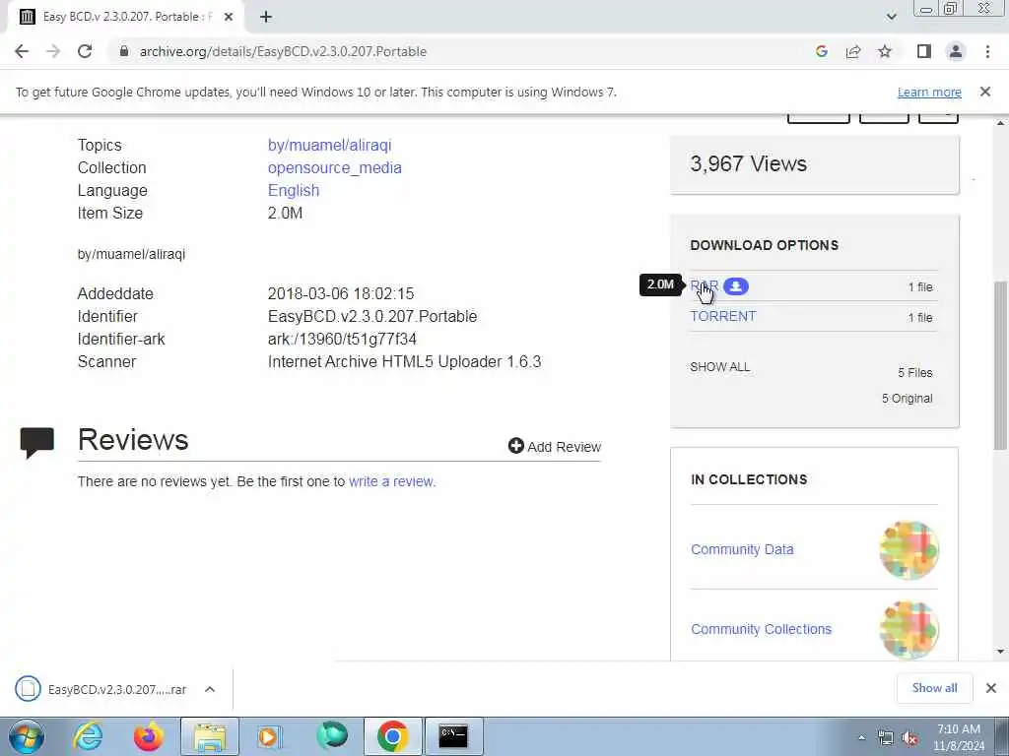Click the blue RAR download icon
This screenshot has height=756, width=1009.
pos(736,286)
